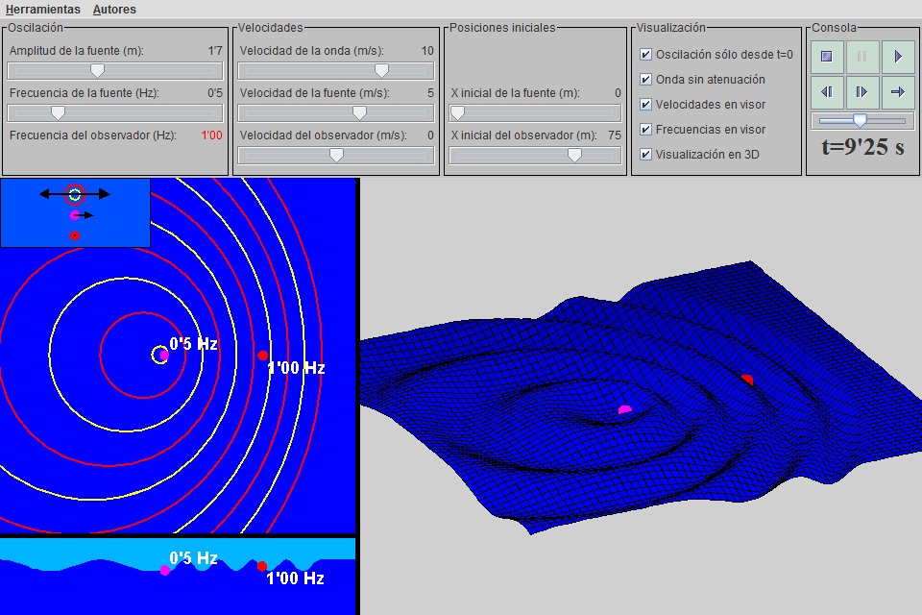922x615 pixels.
Task: Uncheck 'Oscilación sólo desde t=0'
Action: coord(646,55)
